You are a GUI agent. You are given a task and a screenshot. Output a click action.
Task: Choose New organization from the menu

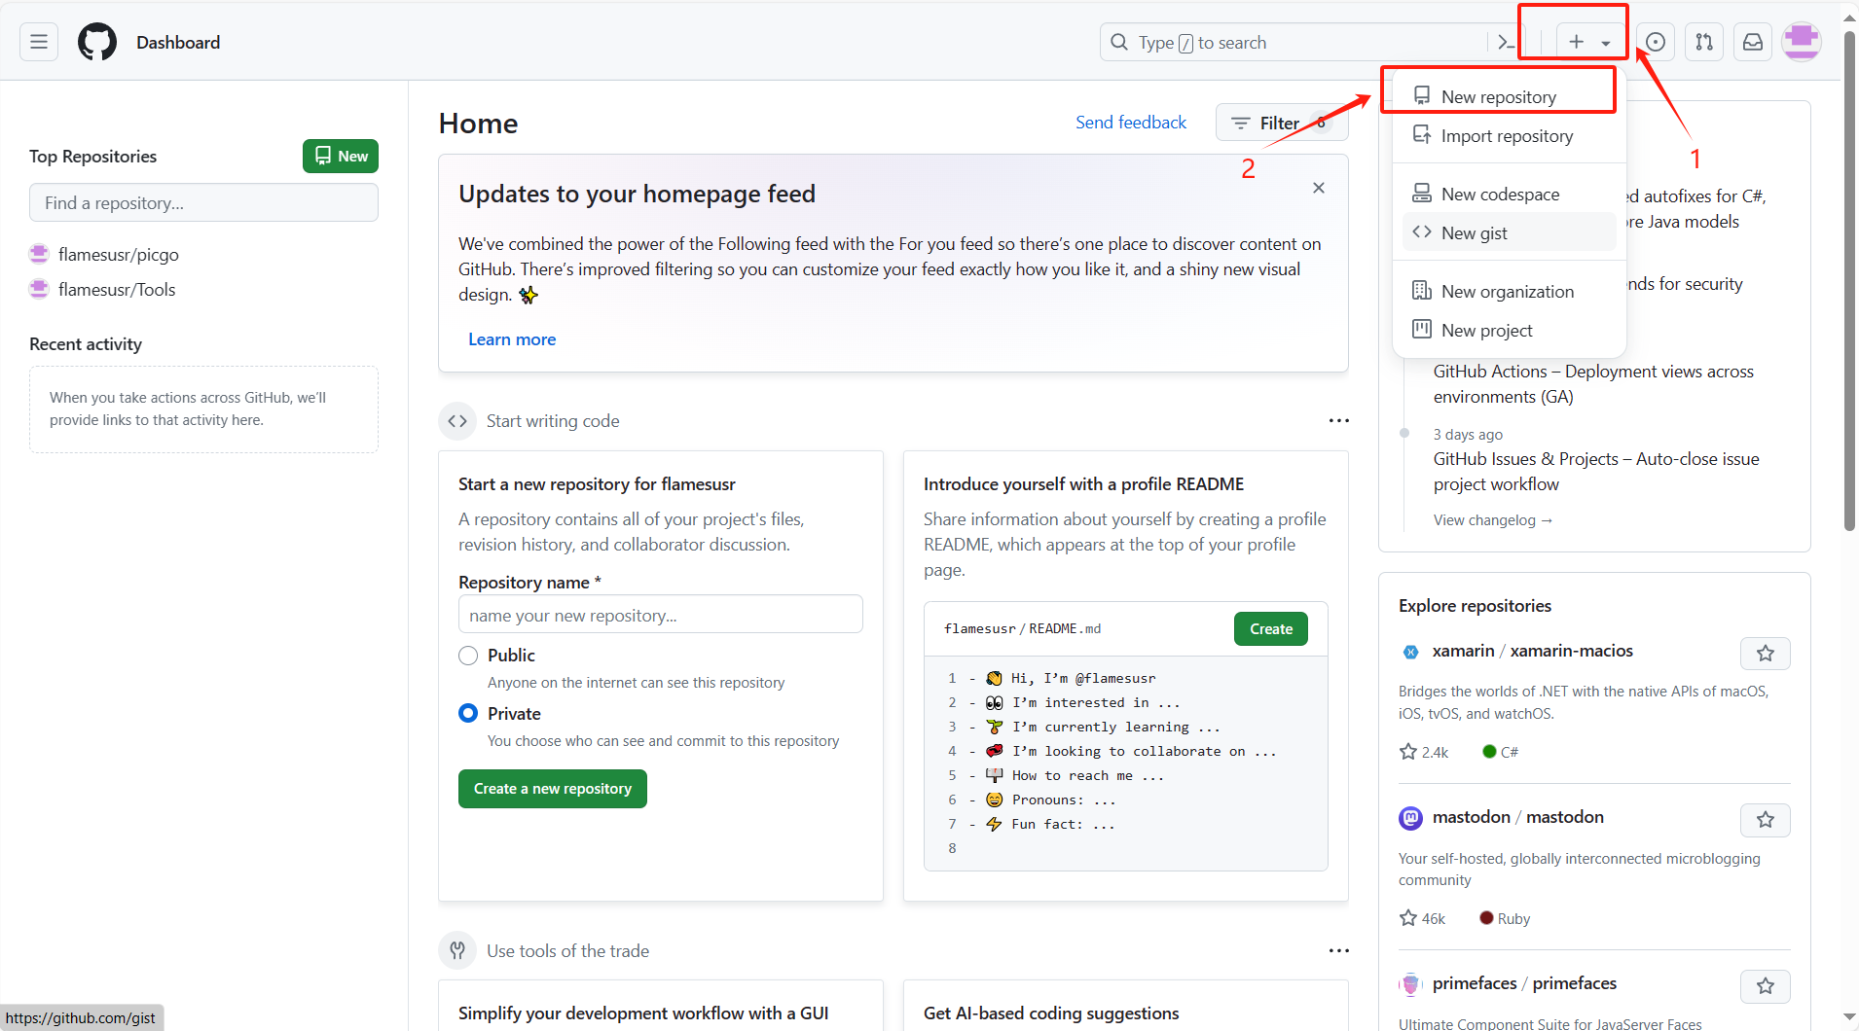tap(1508, 291)
